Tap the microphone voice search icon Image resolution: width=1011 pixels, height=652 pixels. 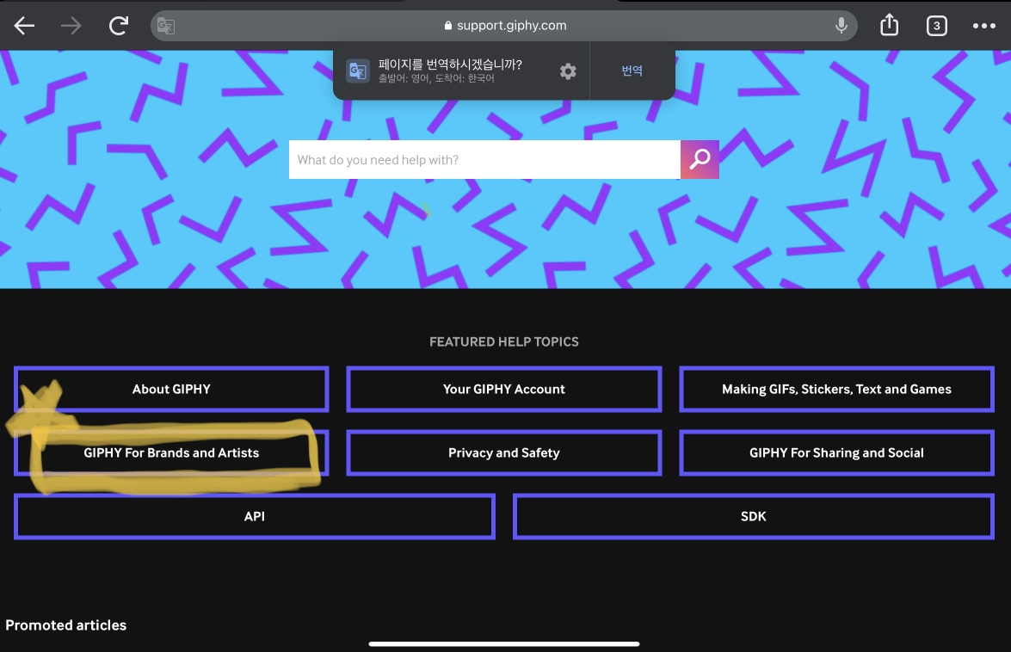point(841,26)
